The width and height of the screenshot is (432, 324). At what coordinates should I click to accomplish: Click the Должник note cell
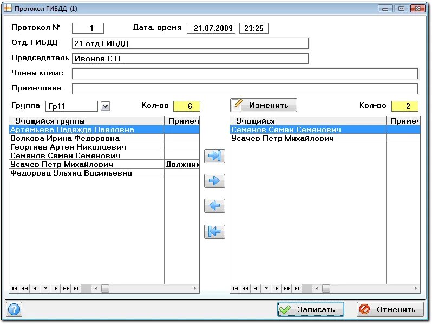[182, 164]
